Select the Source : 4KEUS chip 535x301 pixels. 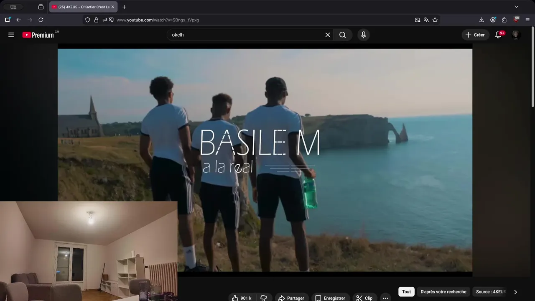coord(491,292)
